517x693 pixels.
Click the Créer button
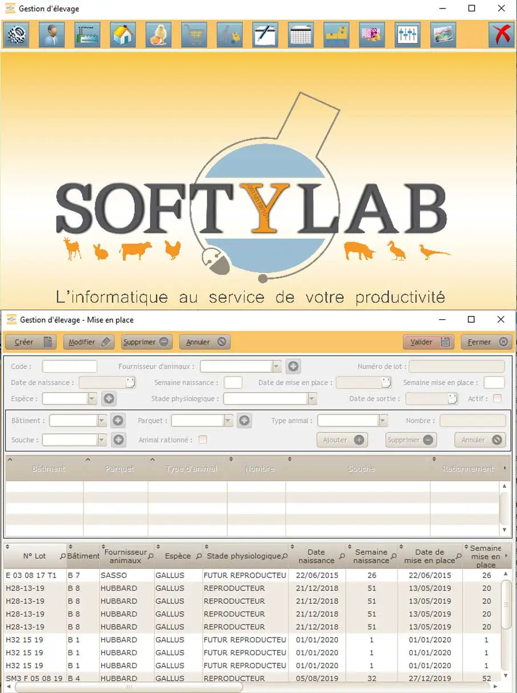click(31, 342)
